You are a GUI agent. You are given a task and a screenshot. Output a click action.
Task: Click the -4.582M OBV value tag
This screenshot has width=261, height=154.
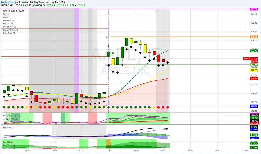point(254,118)
